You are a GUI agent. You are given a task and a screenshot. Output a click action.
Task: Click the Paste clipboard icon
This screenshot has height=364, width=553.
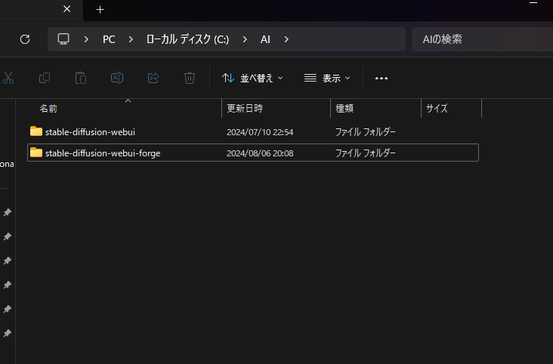point(81,78)
